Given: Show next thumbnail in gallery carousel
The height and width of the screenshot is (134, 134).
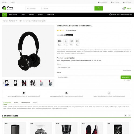Looking at the screenshot, I should (x=53, y=83).
